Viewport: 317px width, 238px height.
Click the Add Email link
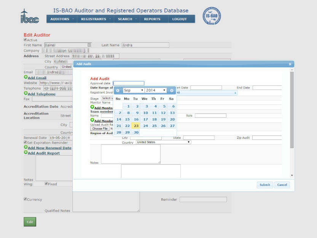click(x=37, y=78)
